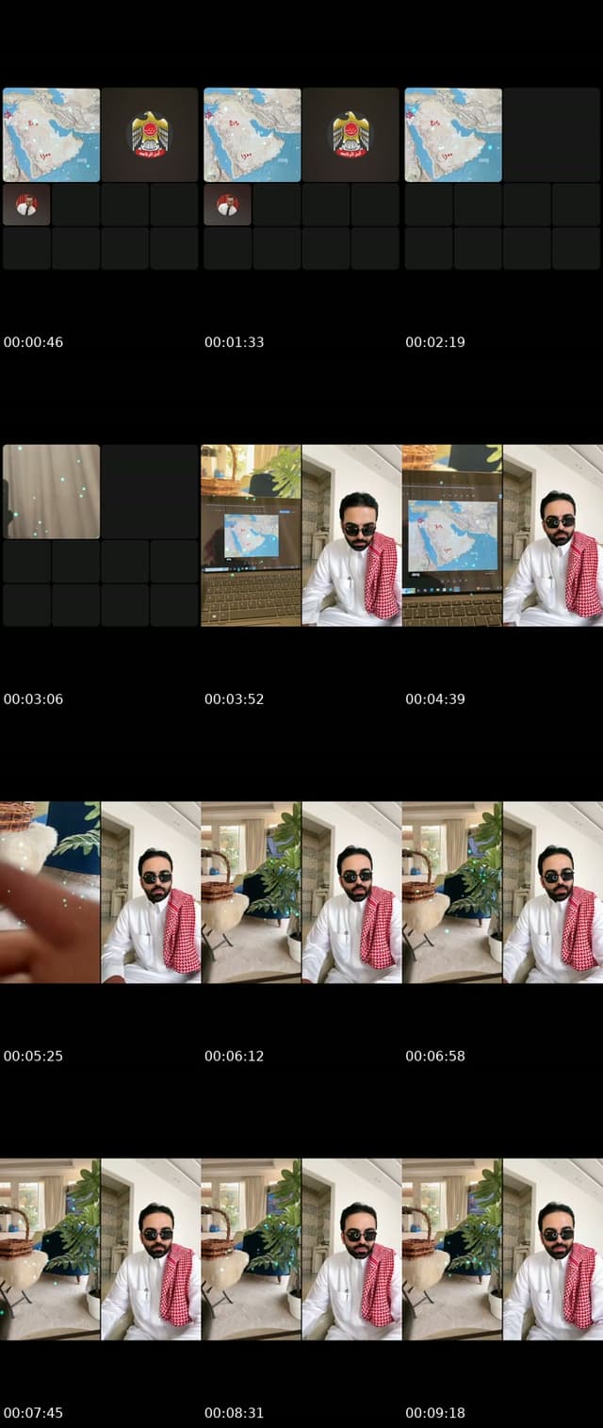Select the living room view at 00:07:45
Image resolution: width=603 pixels, height=1428 pixels.
coord(50,1250)
